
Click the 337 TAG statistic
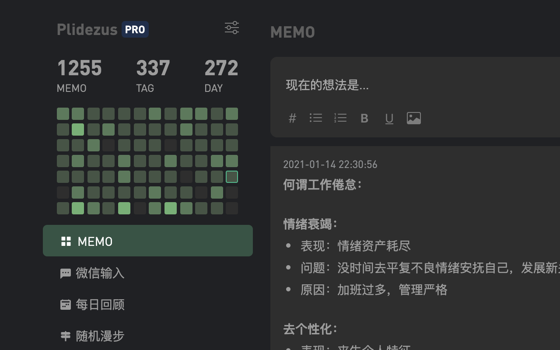click(x=153, y=74)
